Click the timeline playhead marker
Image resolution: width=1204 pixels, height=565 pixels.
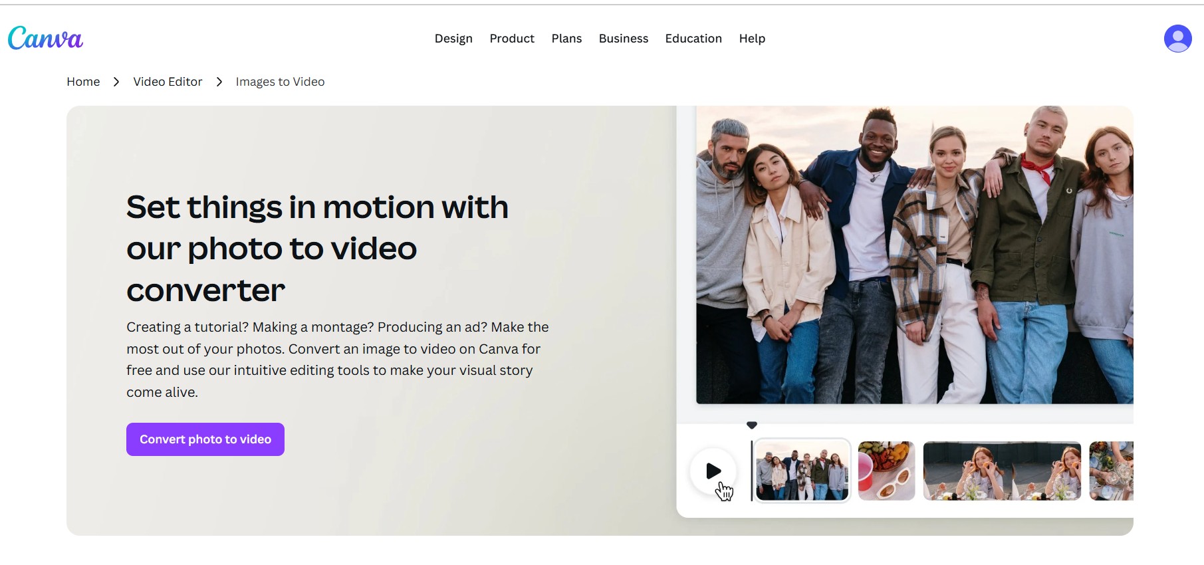point(752,425)
